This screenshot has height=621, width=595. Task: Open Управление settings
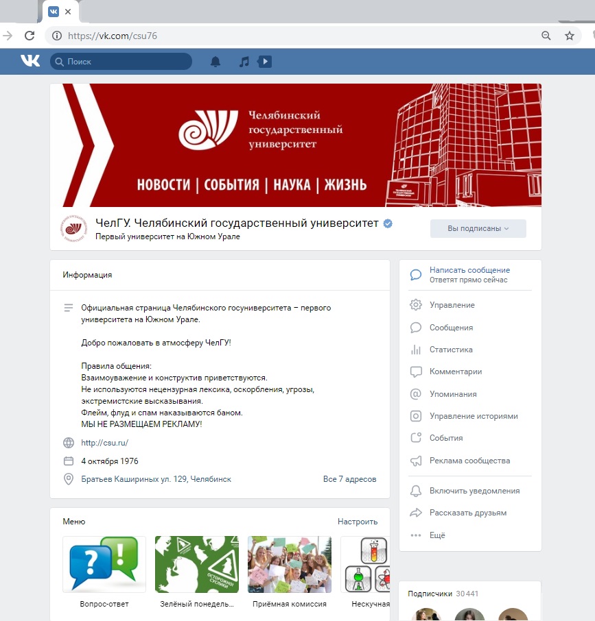[452, 305]
